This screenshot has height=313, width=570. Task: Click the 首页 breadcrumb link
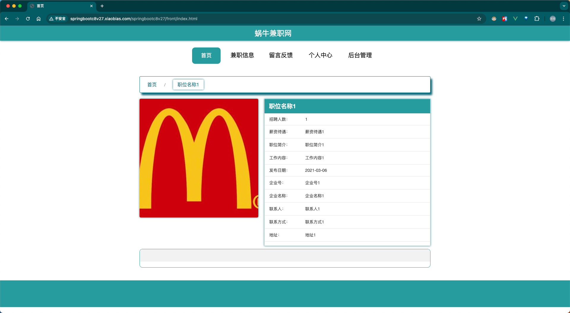click(152, 85)
